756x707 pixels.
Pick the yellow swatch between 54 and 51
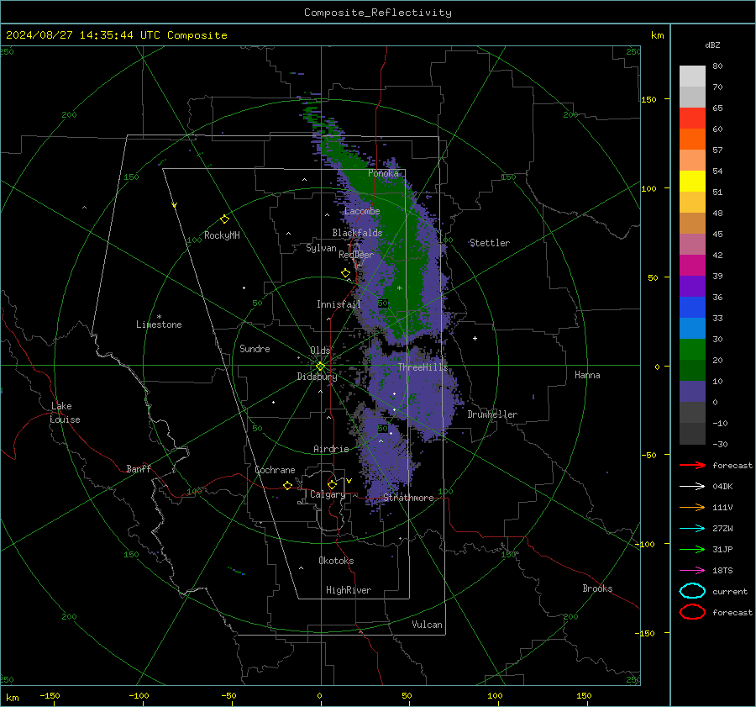coord(692,181)
